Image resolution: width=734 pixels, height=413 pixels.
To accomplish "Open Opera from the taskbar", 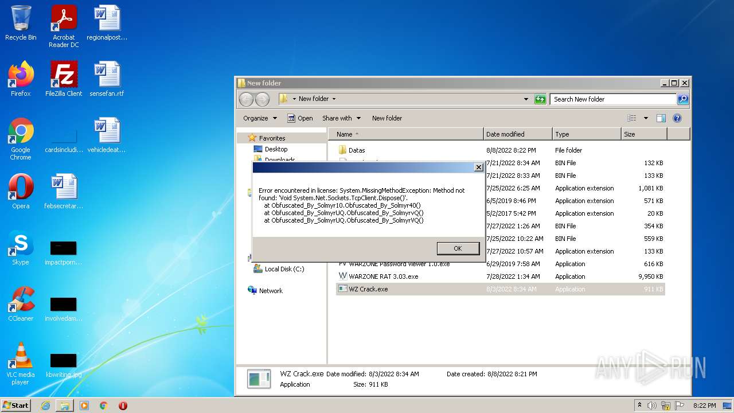I will point(123,406).
